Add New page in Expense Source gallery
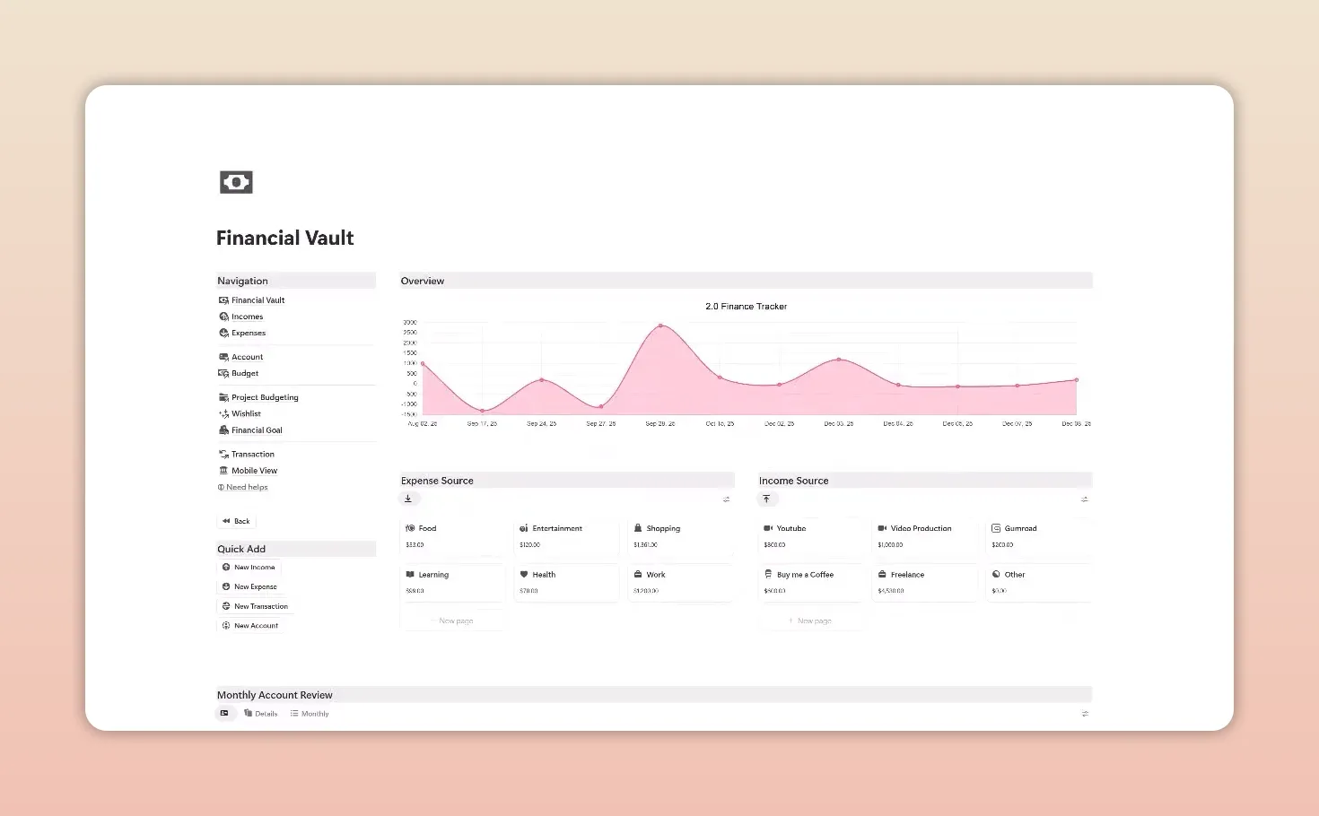This screenshot has height=816, width=1319. coord(452,621)
